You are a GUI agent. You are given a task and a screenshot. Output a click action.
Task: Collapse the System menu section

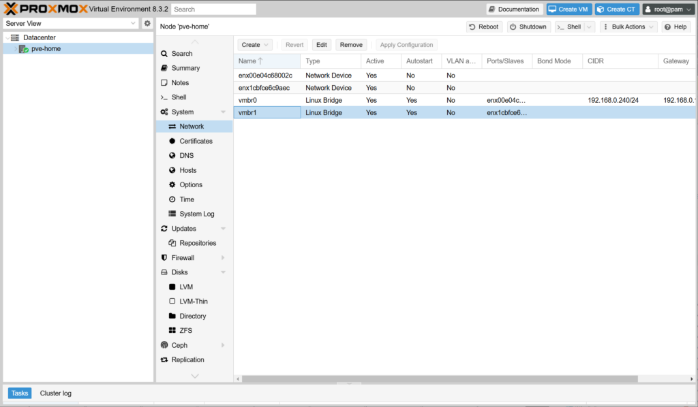[223, 112]
